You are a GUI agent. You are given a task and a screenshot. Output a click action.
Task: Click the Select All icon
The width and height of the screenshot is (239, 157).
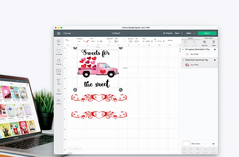coord(110,41)
